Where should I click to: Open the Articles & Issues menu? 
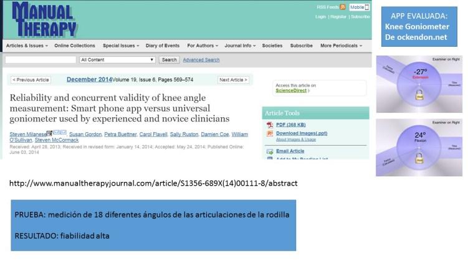(27, 45)
